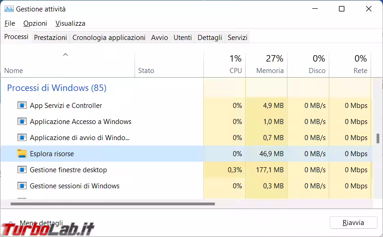Open the Opzioni menu

35,23
